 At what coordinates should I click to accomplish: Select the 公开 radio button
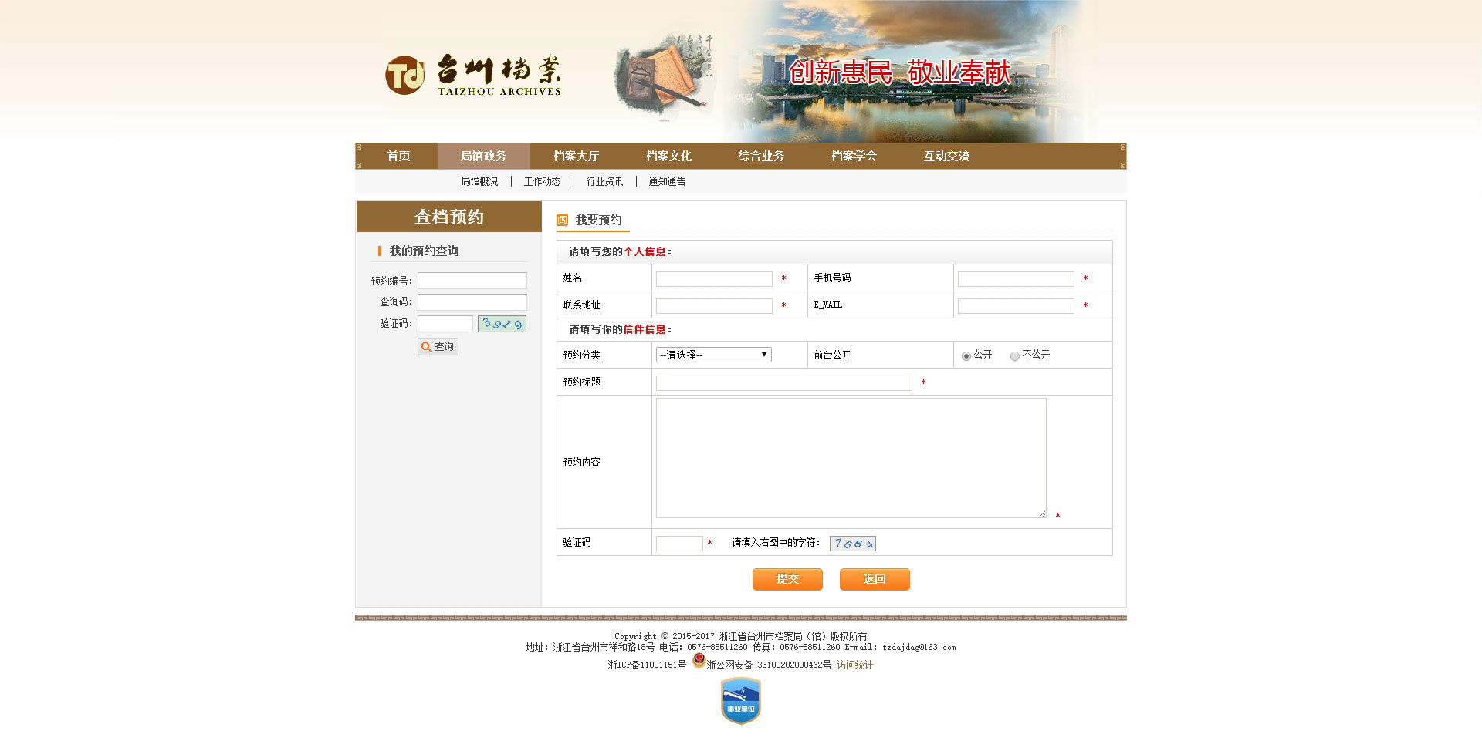[x=966, y=356]
